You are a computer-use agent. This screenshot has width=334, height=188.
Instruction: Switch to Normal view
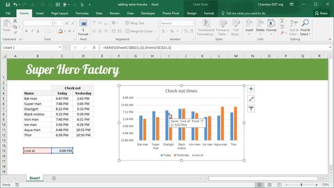pyautogui.click(x=259, y=184)
